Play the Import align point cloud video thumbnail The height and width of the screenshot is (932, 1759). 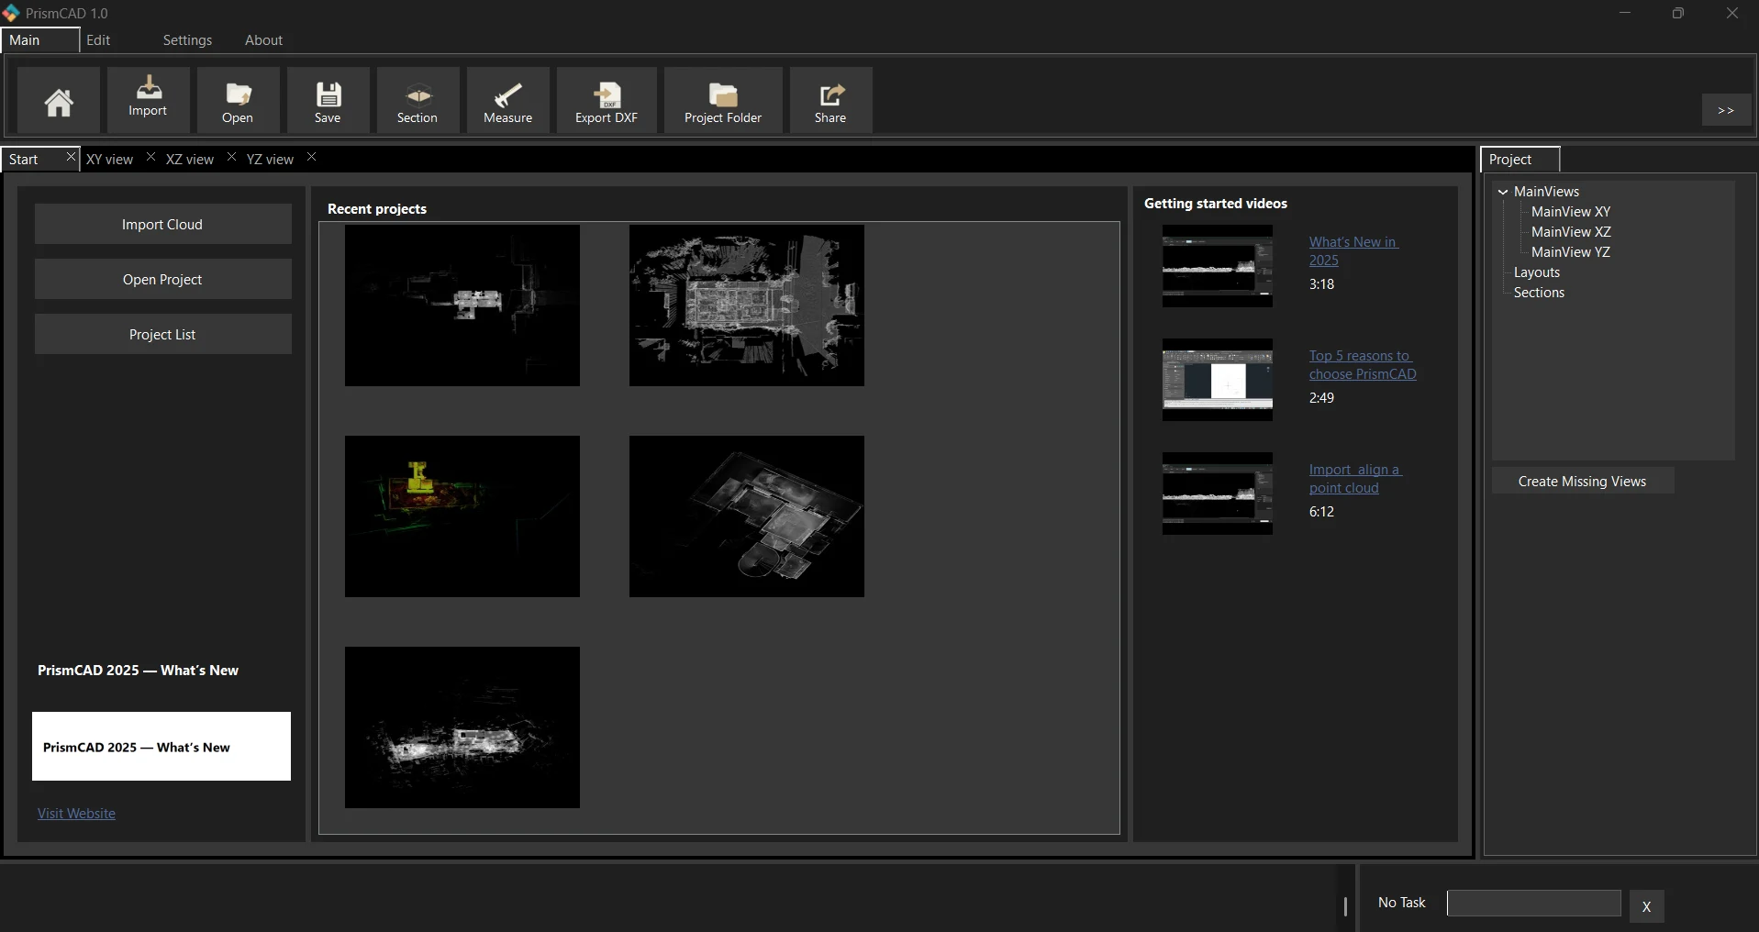[x=1218, y=494]
